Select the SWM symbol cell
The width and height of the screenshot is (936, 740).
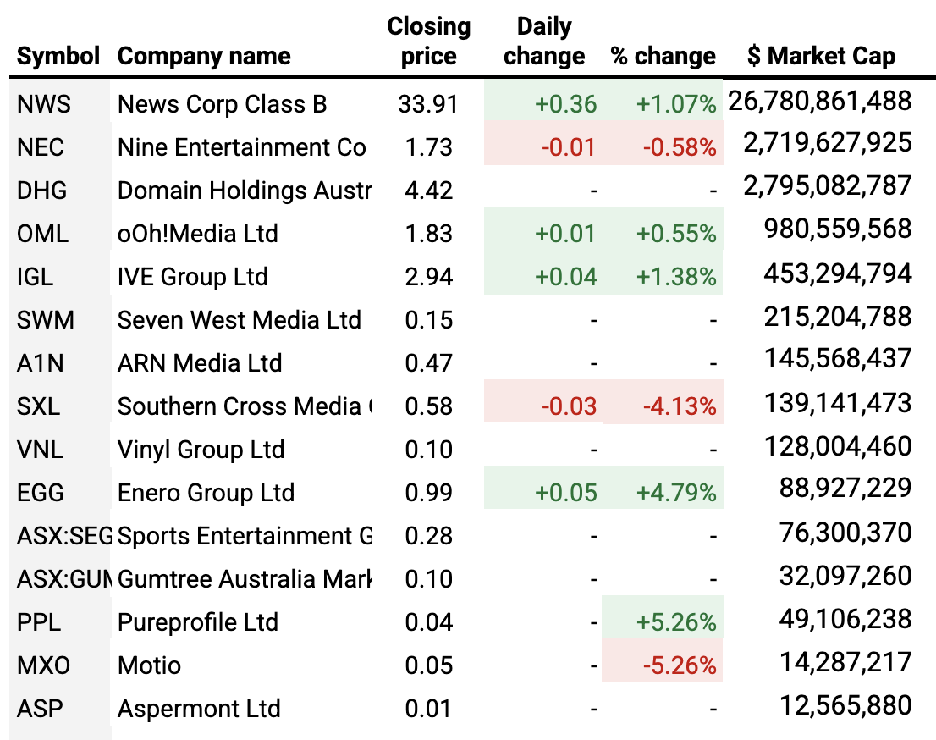coord(46,320)
